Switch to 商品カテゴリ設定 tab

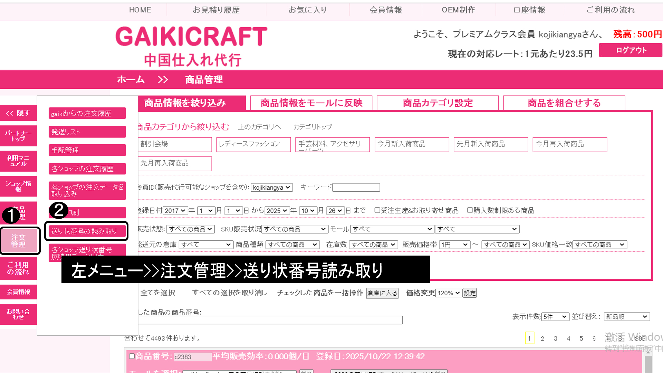(438, 103)
